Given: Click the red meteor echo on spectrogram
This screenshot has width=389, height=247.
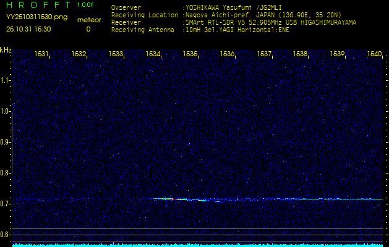Looking at the screenshot, I should 179,199.
